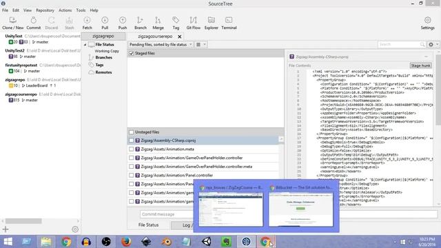Select Working Copy in sidebar
The width and height of the screenshot is (441, 248).
tap(107, 51)
